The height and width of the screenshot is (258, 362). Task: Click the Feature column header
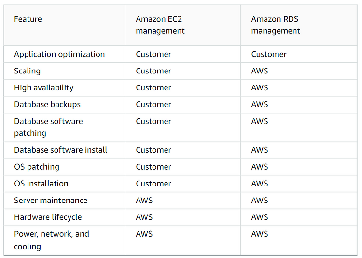click(28, 19)
